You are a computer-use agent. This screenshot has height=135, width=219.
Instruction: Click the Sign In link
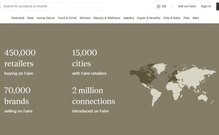coord(206,6)
